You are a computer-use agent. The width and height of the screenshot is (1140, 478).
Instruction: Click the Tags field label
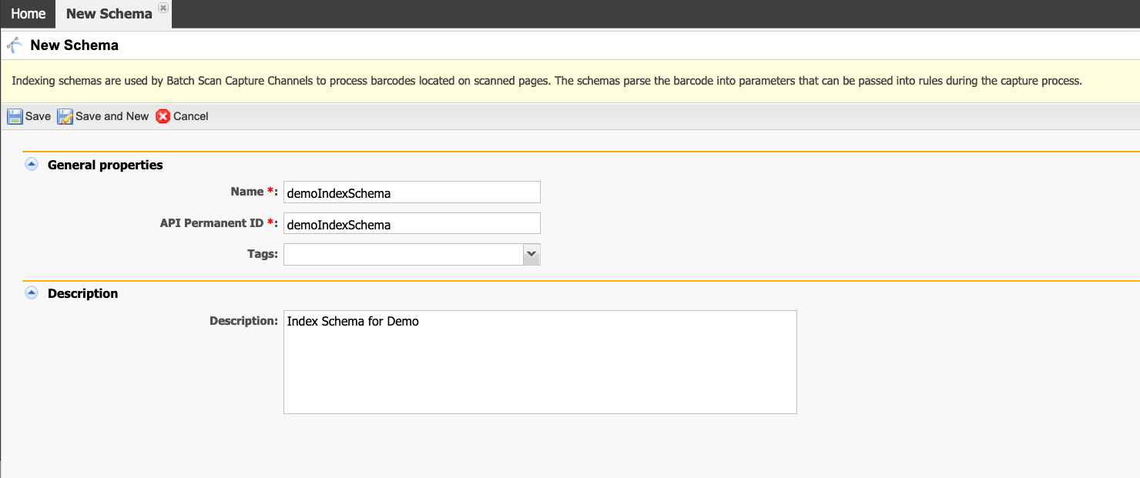tap(263, 253)
